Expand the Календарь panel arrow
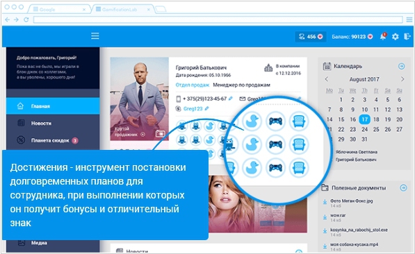Screen dimensions: 415x254 click(402, 66)
